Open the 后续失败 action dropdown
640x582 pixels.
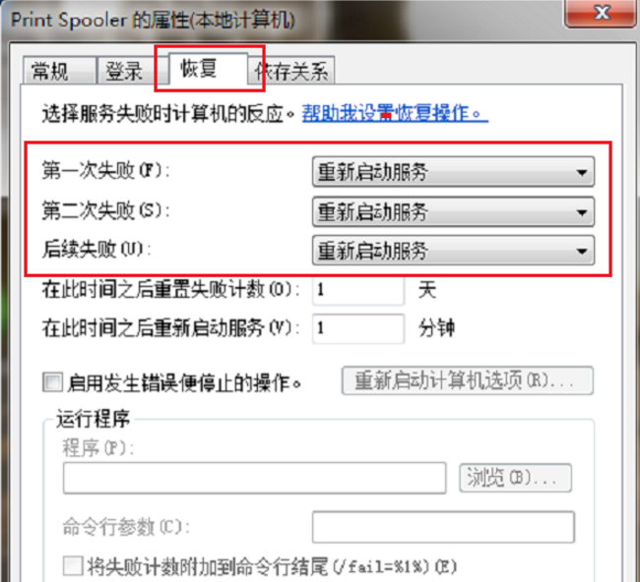pyautogui.click(x=453, y=251)
